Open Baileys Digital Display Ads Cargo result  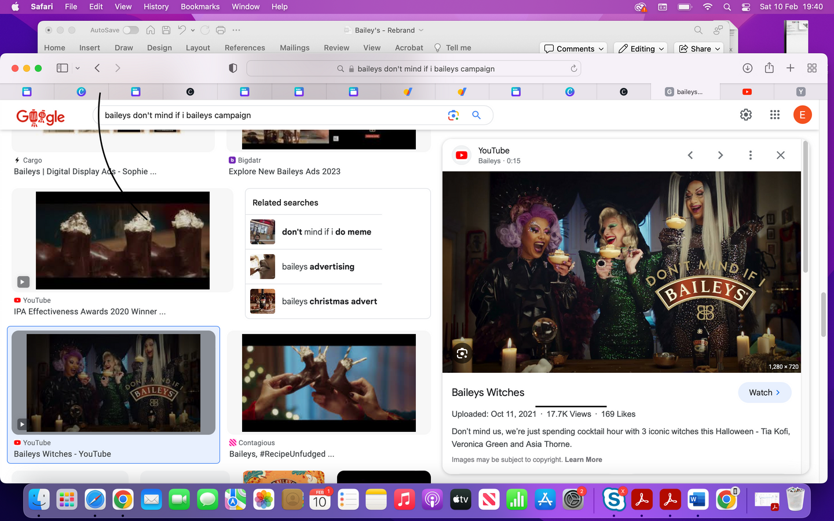[x=85, y=171]
